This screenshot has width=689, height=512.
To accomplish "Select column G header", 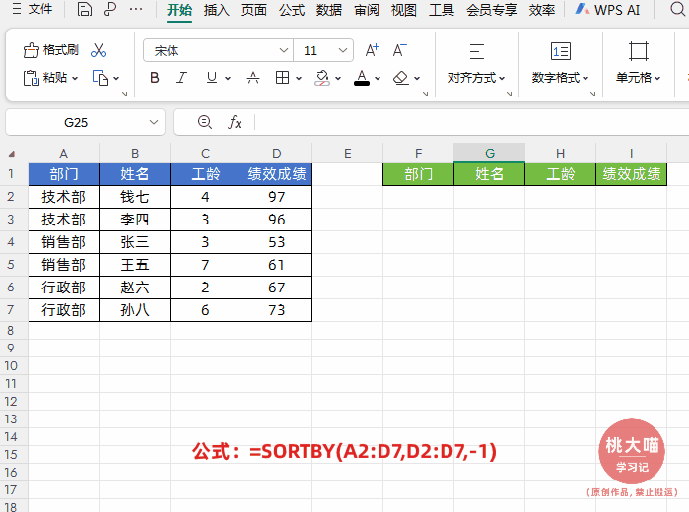I will [x=490, y=153].
